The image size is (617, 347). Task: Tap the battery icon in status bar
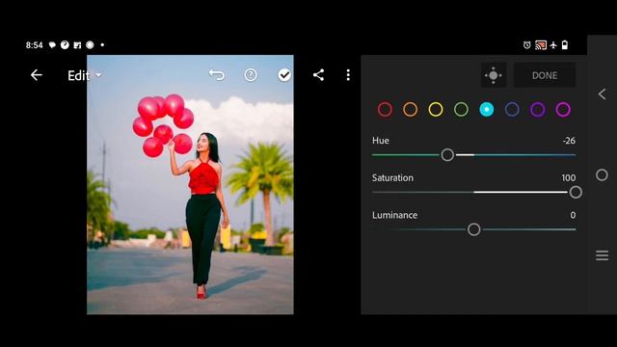tap(565, 45)
